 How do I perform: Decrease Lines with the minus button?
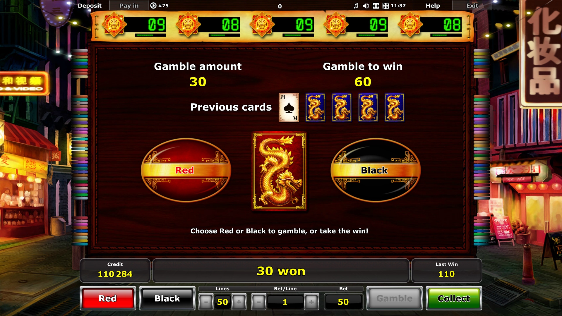[x=206, y=302]
